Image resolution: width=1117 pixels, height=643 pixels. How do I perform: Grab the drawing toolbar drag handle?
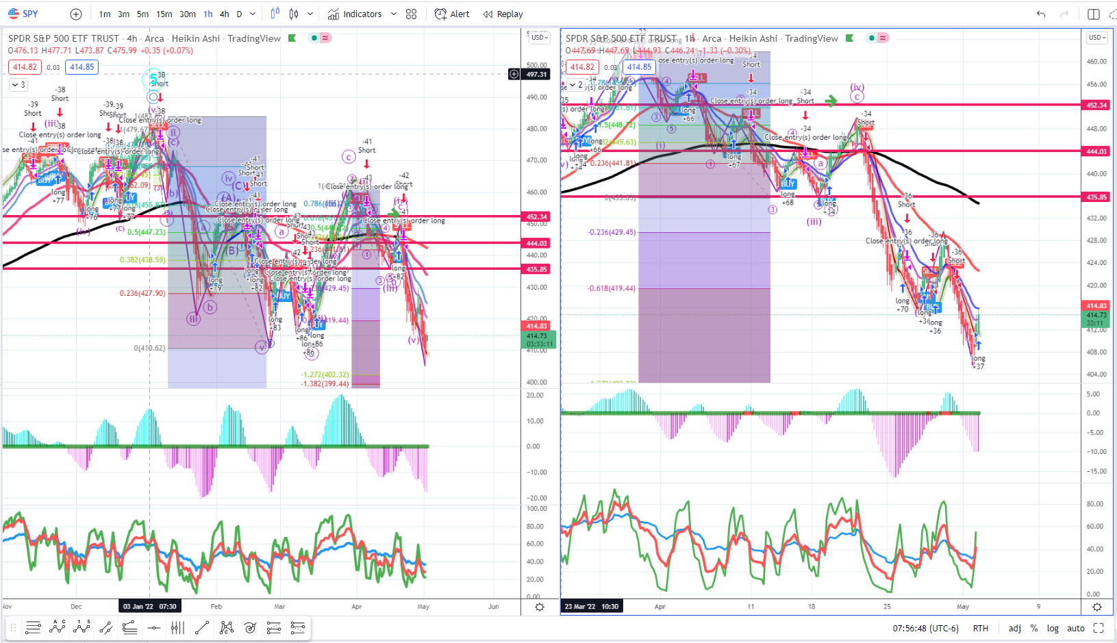pos(13,627)
